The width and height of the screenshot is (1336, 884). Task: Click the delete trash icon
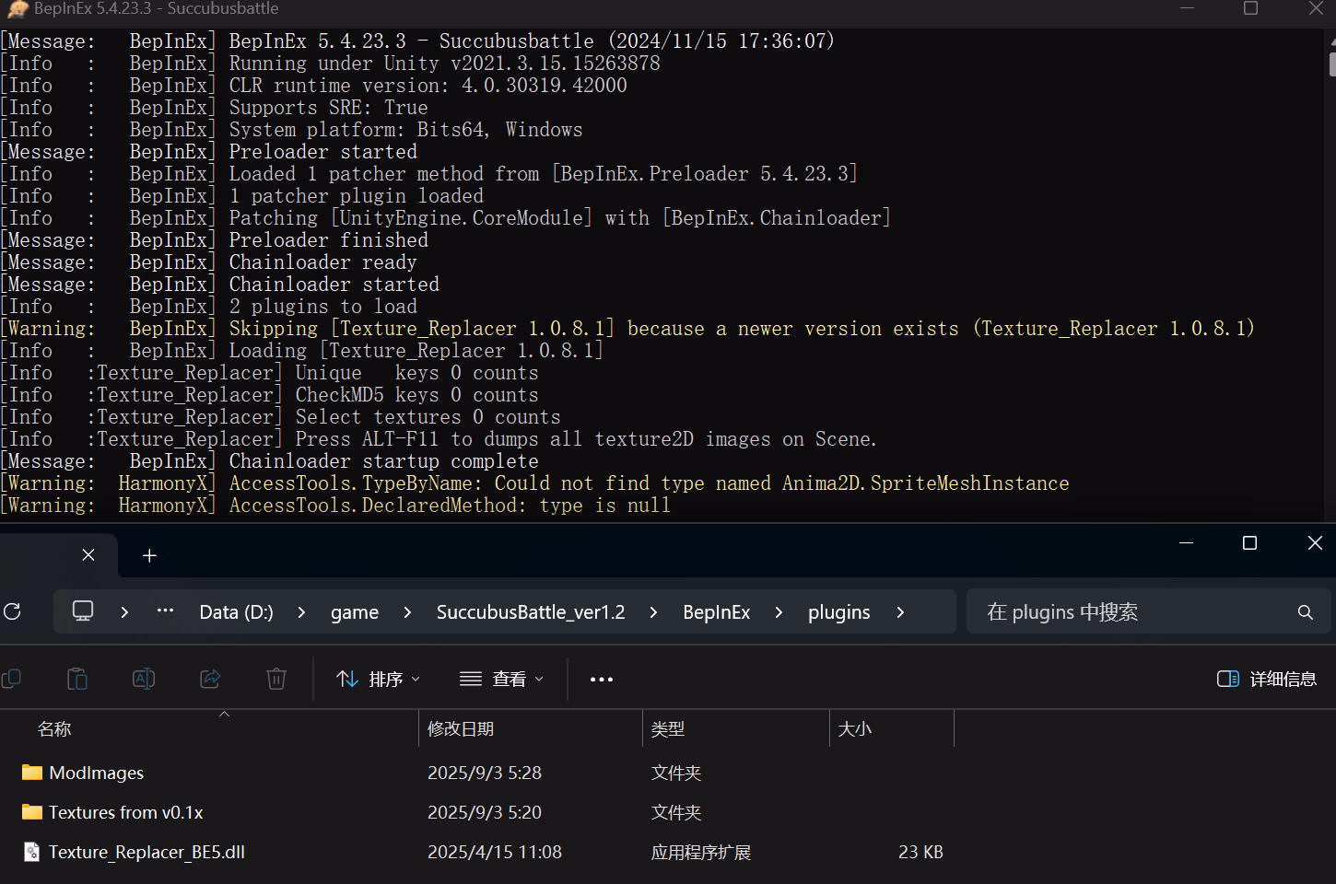[276, 680]
